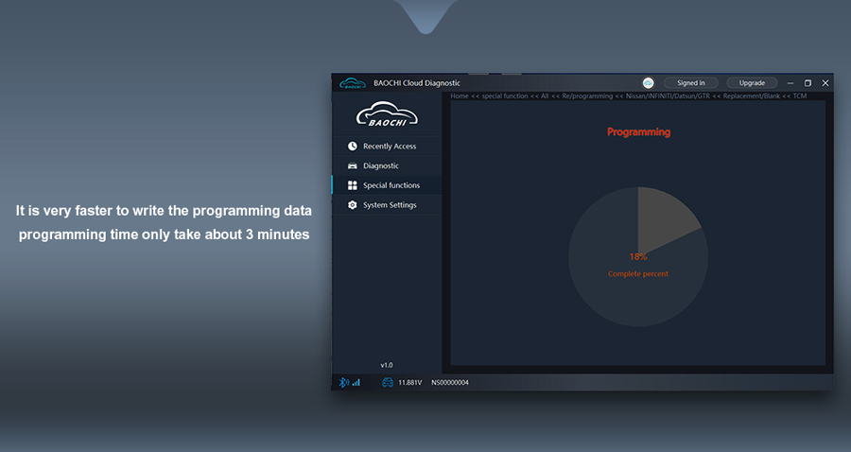Click the gear icon beside System Settings

pos(353,204)
